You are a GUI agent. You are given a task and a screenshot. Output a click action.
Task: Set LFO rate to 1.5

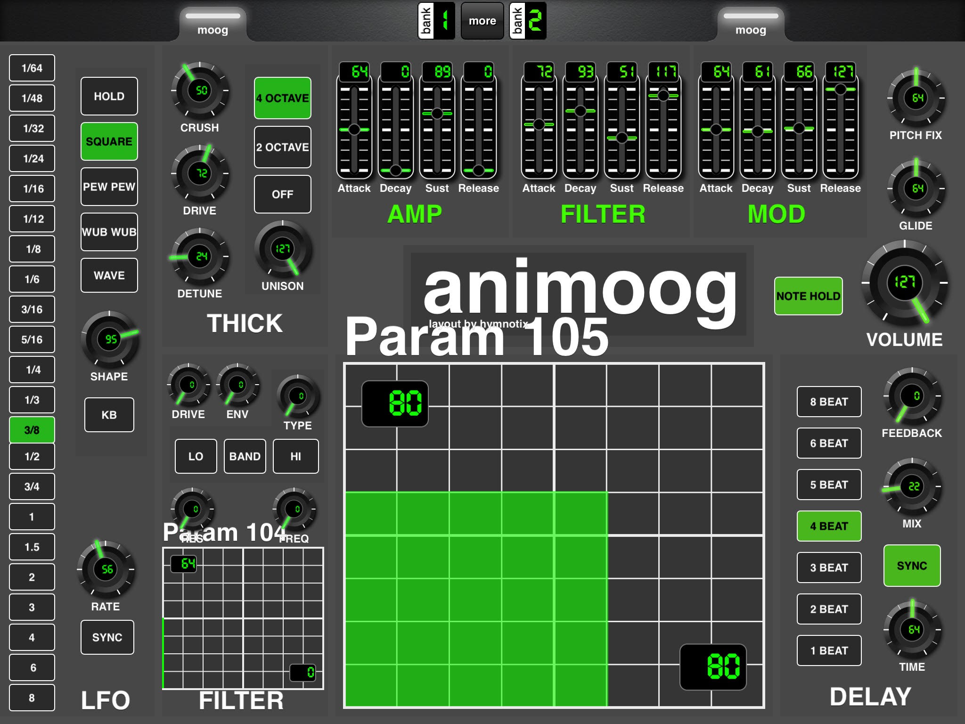pyautogui.click(x=32, y=547)
